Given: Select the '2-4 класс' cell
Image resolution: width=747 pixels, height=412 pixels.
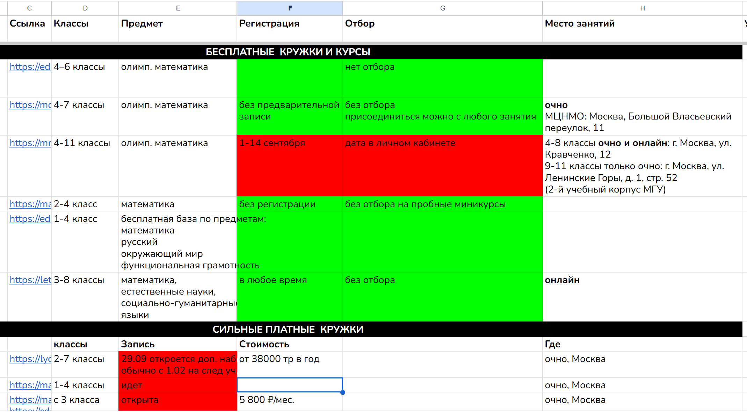Looking at the screenshot, I should click(85, 204).
